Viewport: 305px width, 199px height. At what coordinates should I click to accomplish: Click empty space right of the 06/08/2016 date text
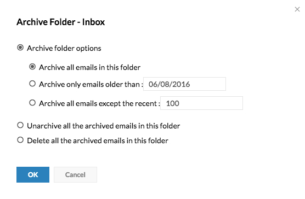pyautogui.click(x=207, y=84)
